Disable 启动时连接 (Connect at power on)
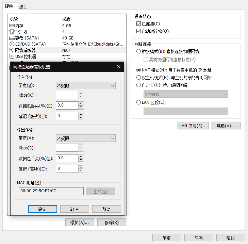 tap(138, 31)
